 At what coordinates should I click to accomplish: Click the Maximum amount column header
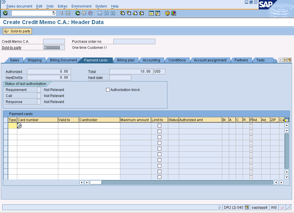click(136, 120)
